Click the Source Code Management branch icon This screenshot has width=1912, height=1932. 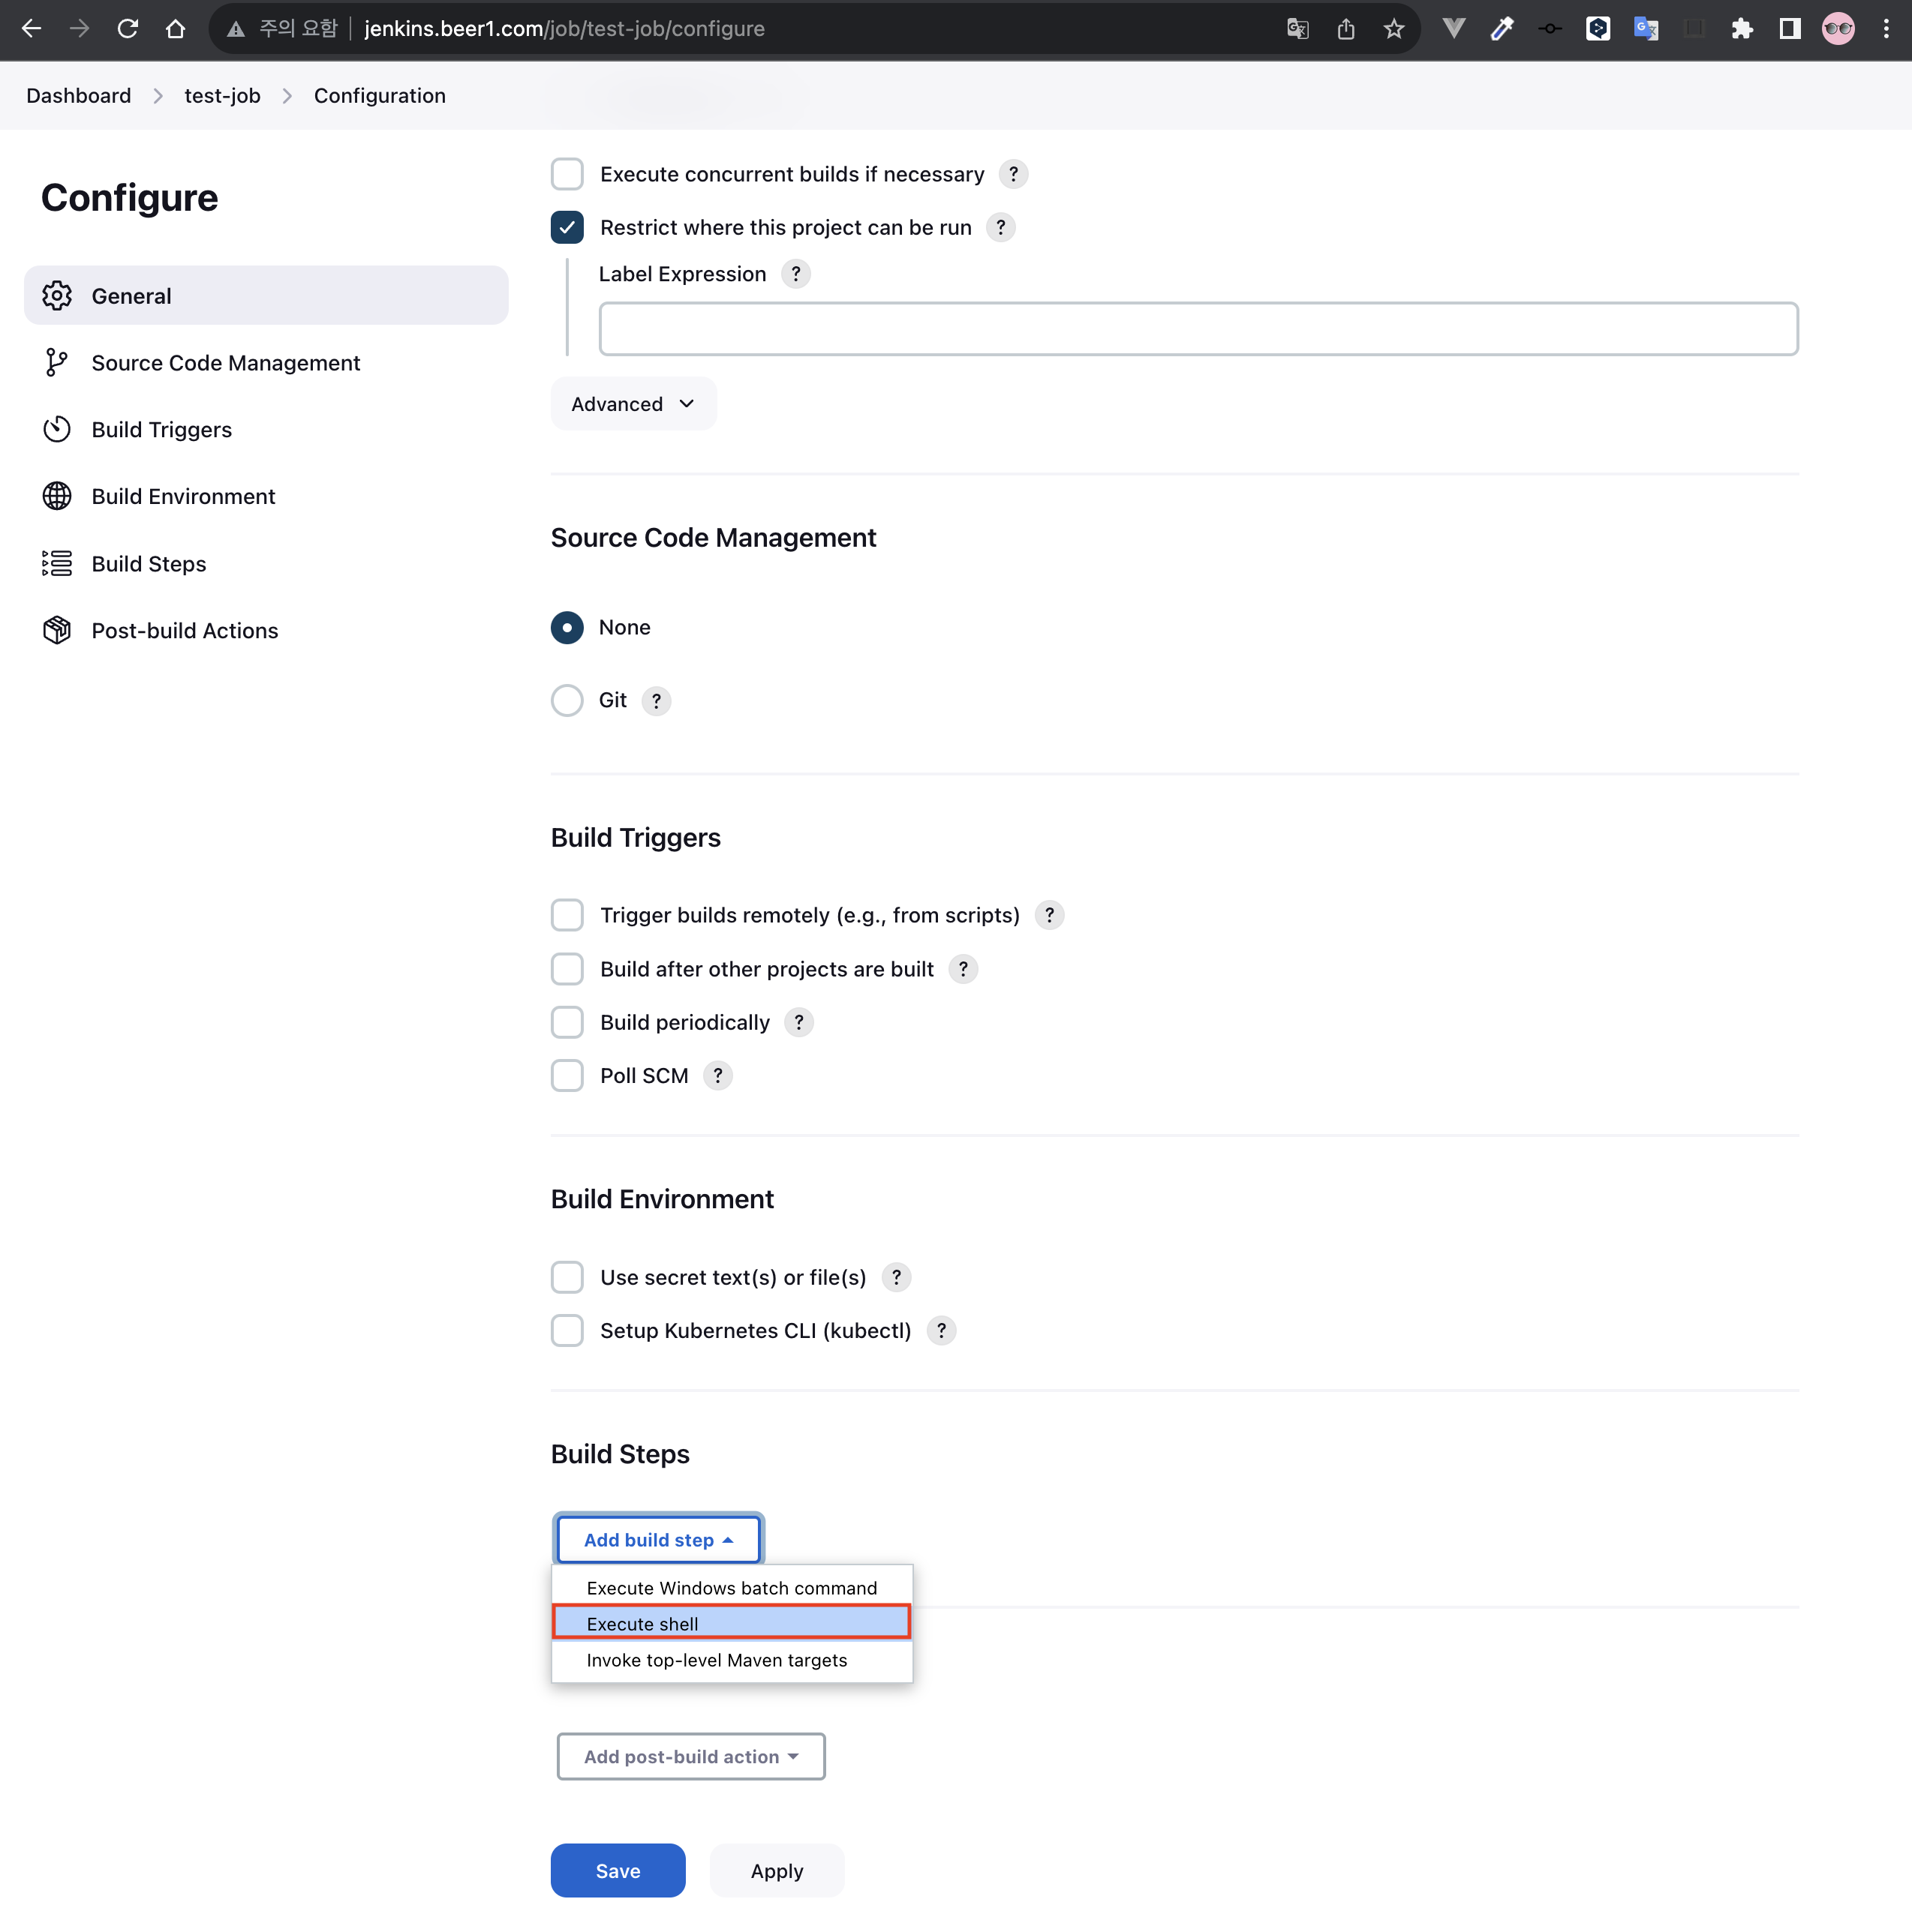57,363
